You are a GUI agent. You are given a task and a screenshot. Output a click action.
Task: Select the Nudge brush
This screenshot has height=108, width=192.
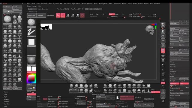click(x=10, y=31)
